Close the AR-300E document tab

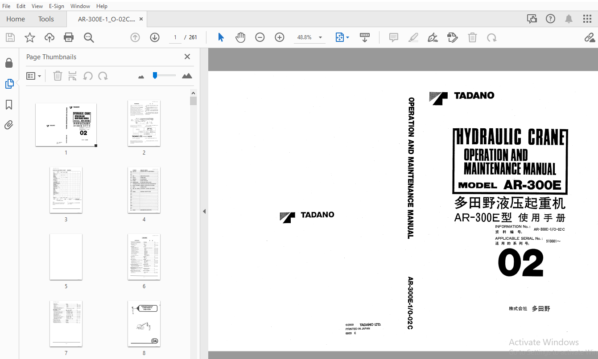141,19
